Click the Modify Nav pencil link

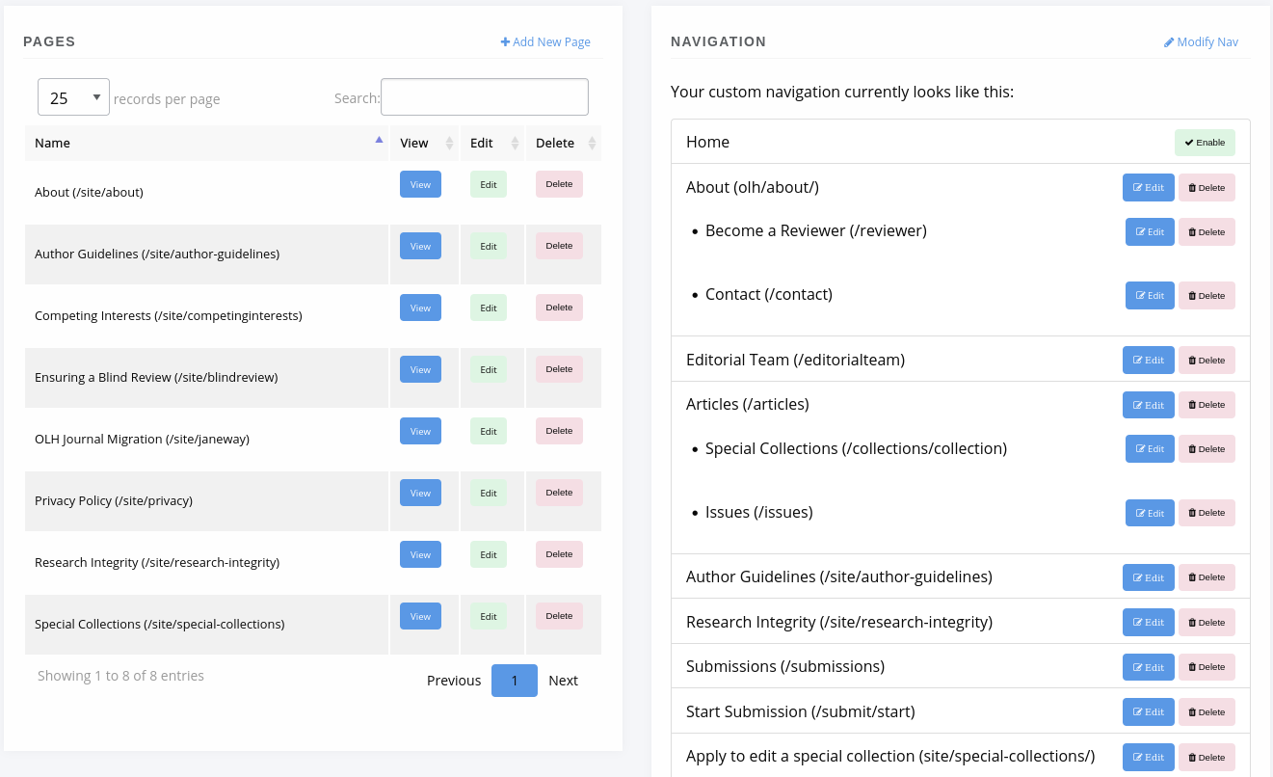(x=1201, y=42)
